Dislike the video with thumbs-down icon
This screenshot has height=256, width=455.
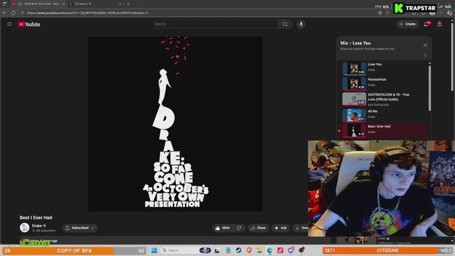[239, 228]
